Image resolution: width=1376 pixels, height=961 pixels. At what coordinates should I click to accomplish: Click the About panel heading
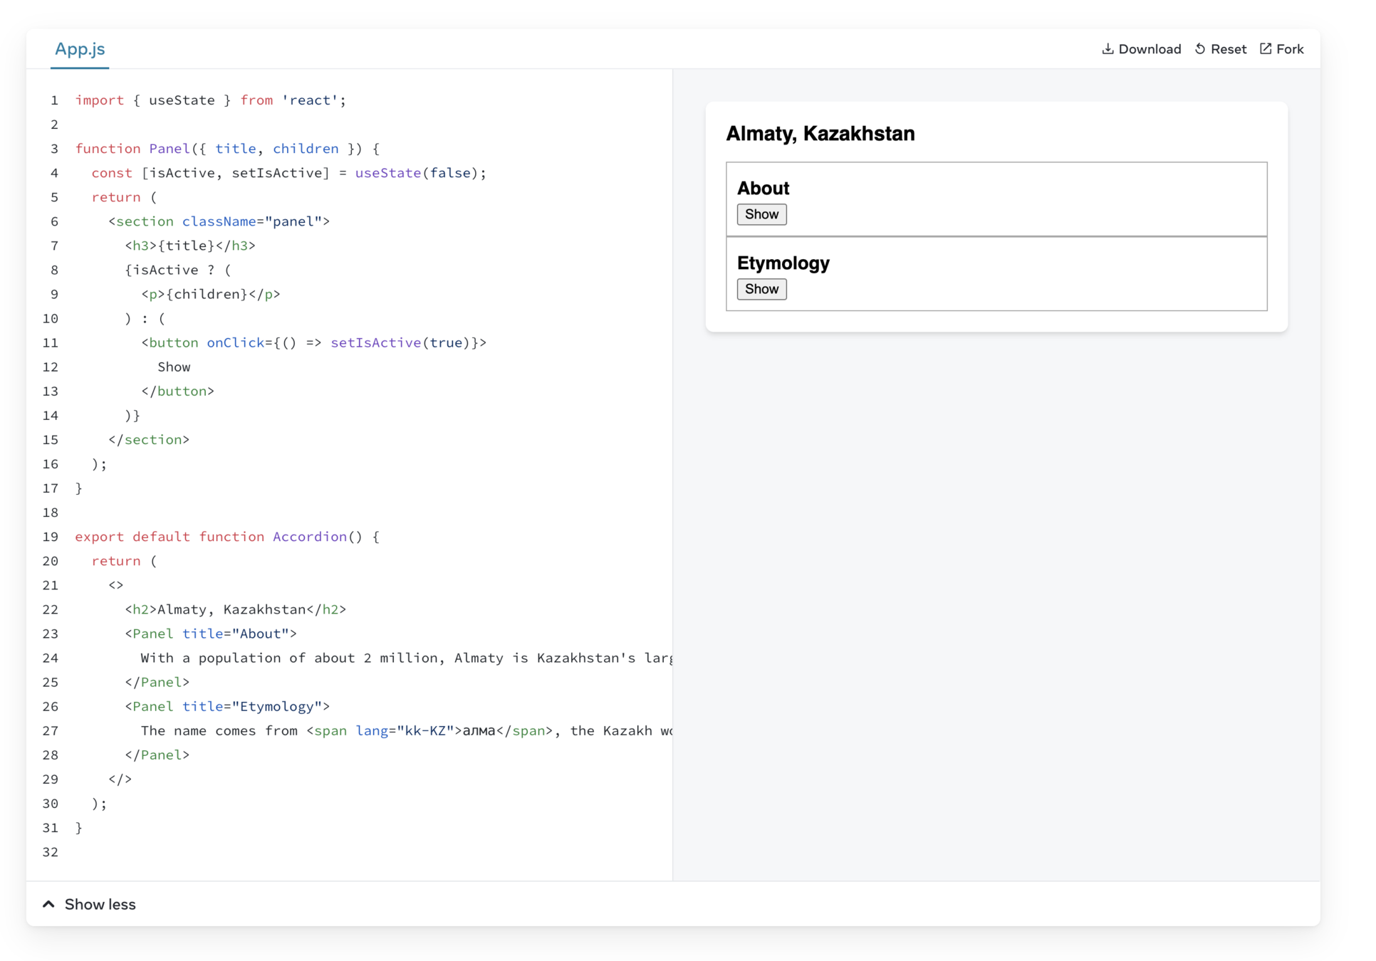763,188
